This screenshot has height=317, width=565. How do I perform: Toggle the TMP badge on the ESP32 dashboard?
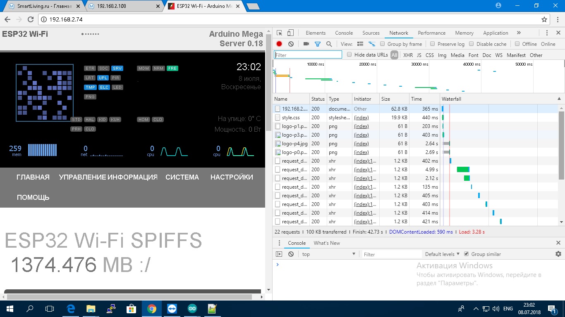coord(90,87)
